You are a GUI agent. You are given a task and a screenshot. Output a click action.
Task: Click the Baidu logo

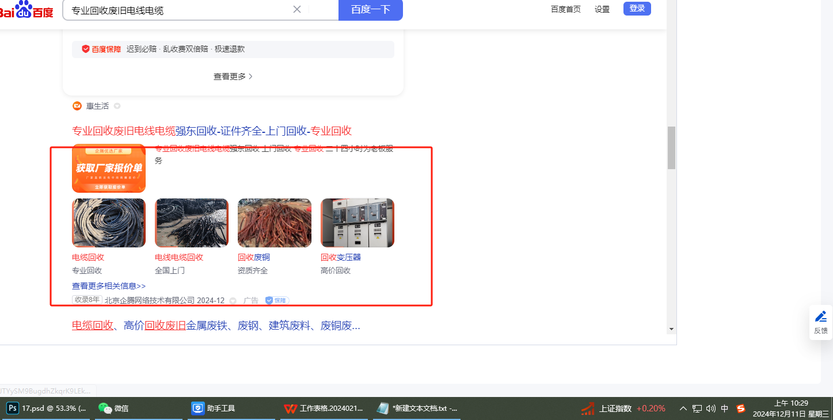pyautogui.click(x=26, y=9)
